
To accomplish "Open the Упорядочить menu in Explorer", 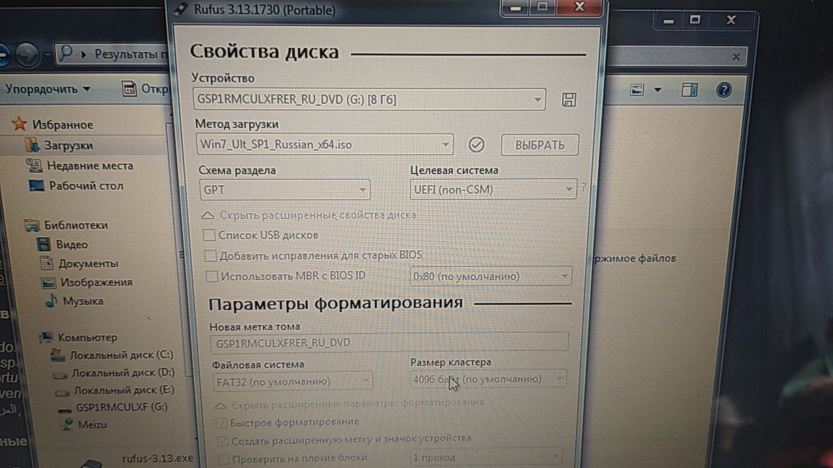I will click(48, 89).
